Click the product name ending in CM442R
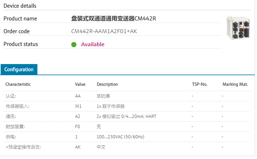The image size is (257, 159). (x=113, y=18)
